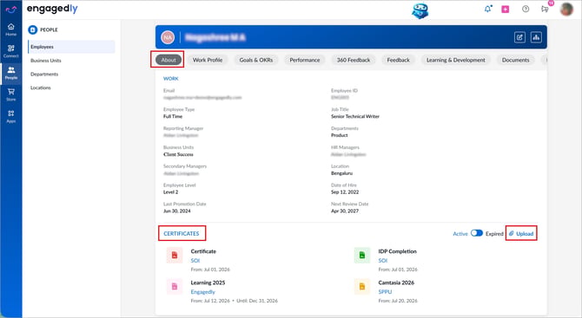Click the Certificate title text
This screenshot has height=318, width=582.
click(x=203, y=251)
